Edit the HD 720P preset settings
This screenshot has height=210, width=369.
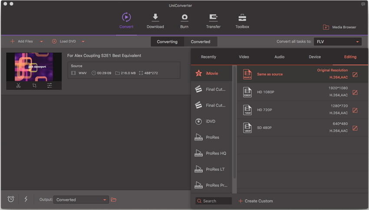[x=355, y=110]
